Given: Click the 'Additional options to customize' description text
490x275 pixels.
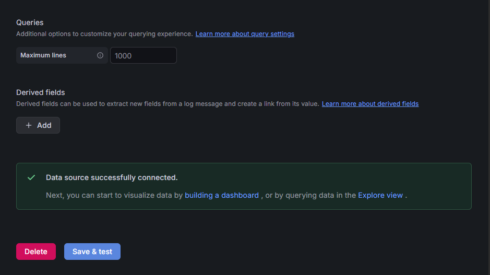Looking at the screenshot, I should [104, 34].
